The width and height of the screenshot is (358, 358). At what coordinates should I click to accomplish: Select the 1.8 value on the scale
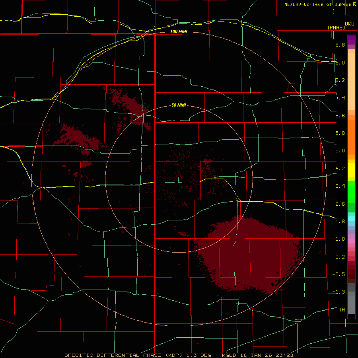[x=340, y=222]
